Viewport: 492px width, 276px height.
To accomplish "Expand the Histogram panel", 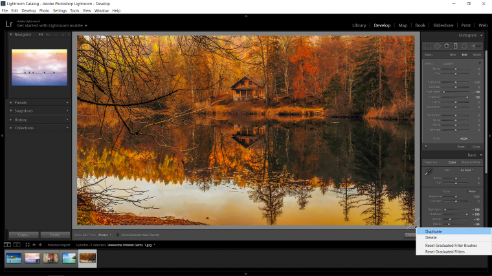I will click(x=482, y=36).
